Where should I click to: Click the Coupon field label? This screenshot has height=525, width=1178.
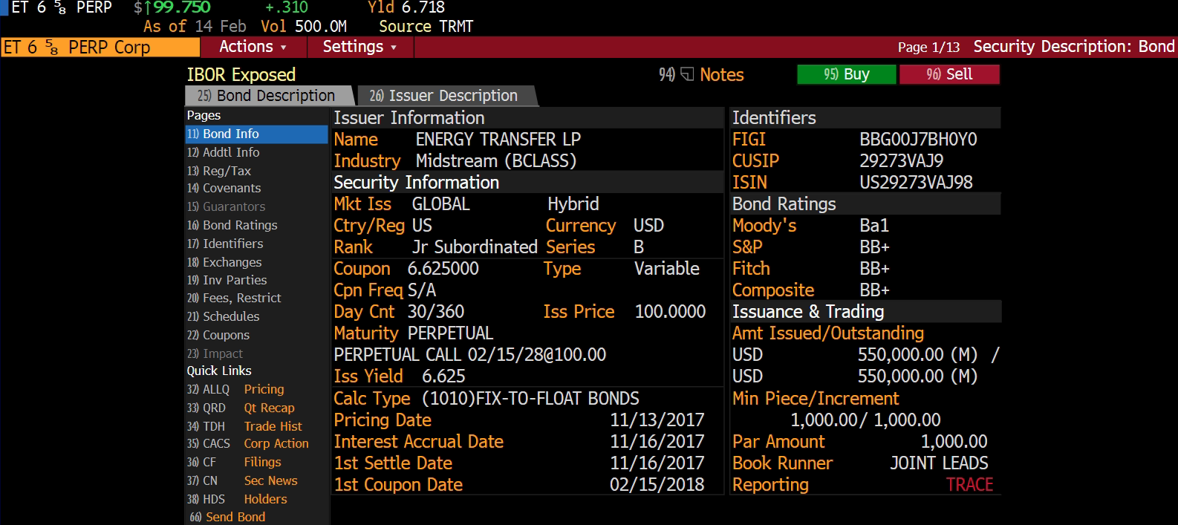tap(362, 269)
